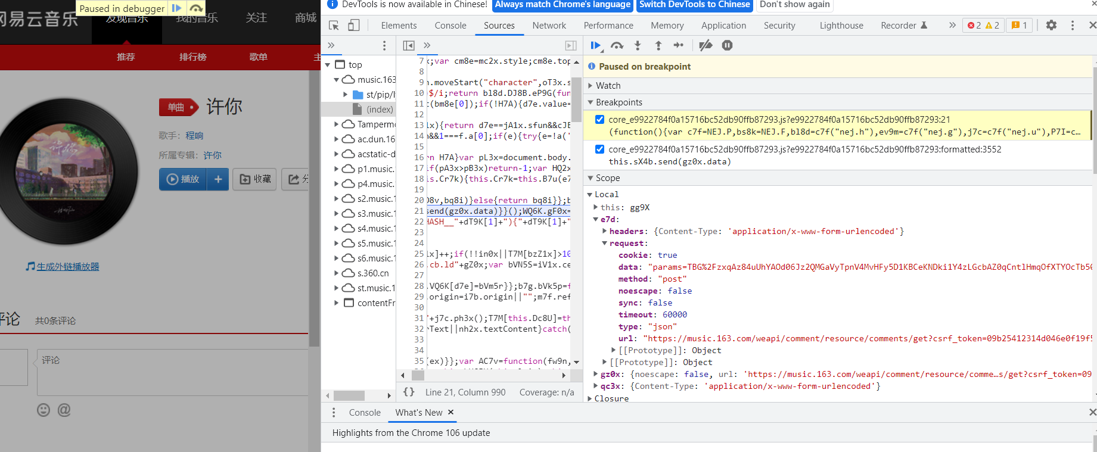Expand the Closure scope group

590,398
